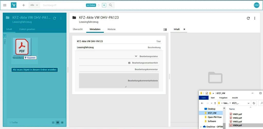Image resolution: width=263 pixels, height=129 pixels.
Task: Click Explorer properties checkmark icon
Action: point(207,93)
